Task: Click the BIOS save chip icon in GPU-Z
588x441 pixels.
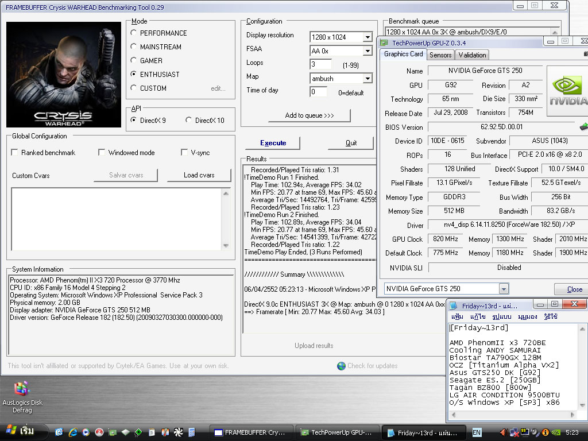Action: point(584,127)
